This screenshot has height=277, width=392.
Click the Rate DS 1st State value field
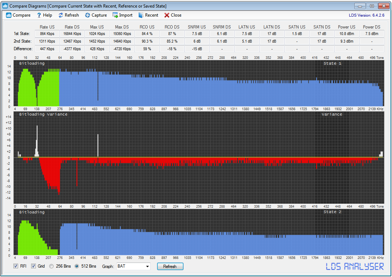(x=72, y=34)
